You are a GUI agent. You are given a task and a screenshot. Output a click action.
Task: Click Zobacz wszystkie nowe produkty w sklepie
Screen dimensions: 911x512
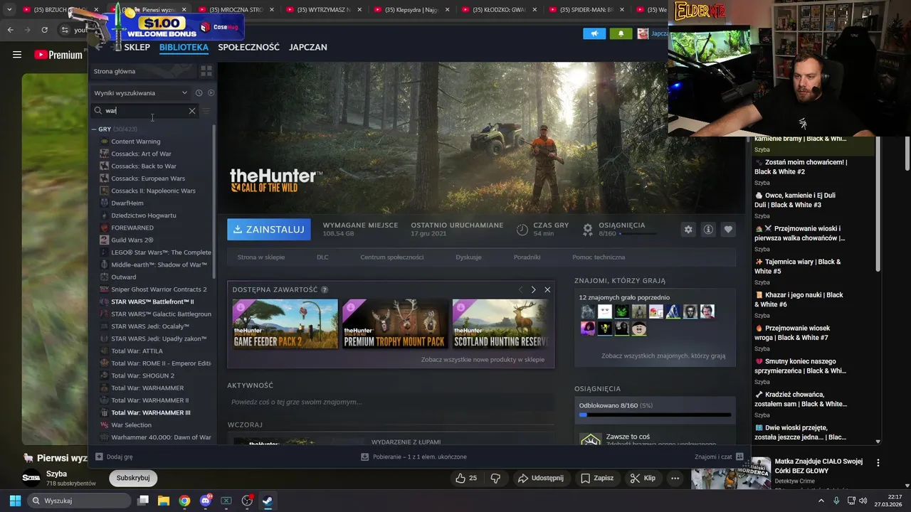pos(483,360)
